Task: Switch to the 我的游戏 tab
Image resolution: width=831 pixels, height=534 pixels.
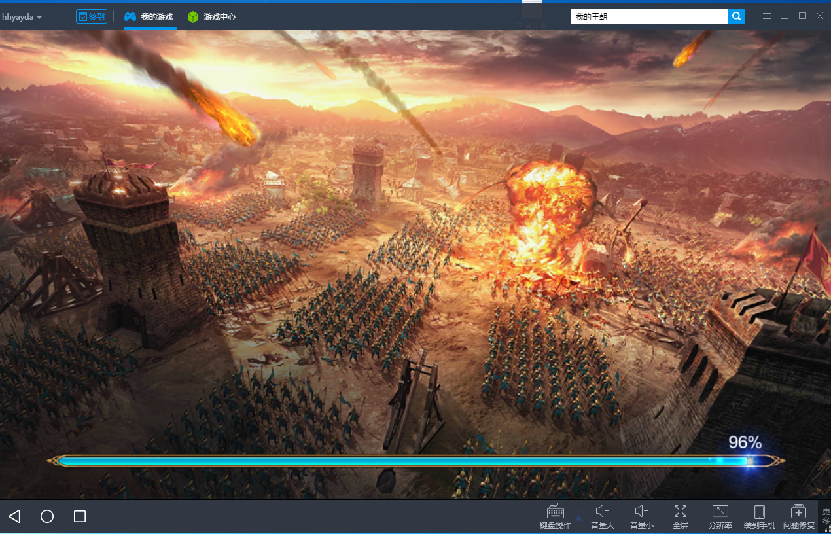Action: [x=149, y=17]
